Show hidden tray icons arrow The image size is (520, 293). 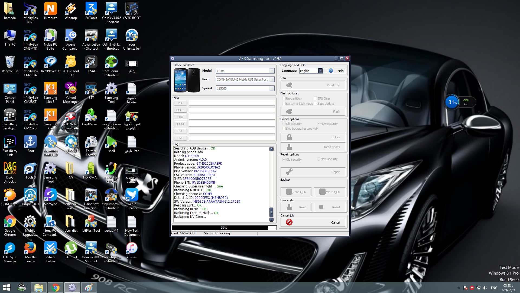(x=459, y=288)
